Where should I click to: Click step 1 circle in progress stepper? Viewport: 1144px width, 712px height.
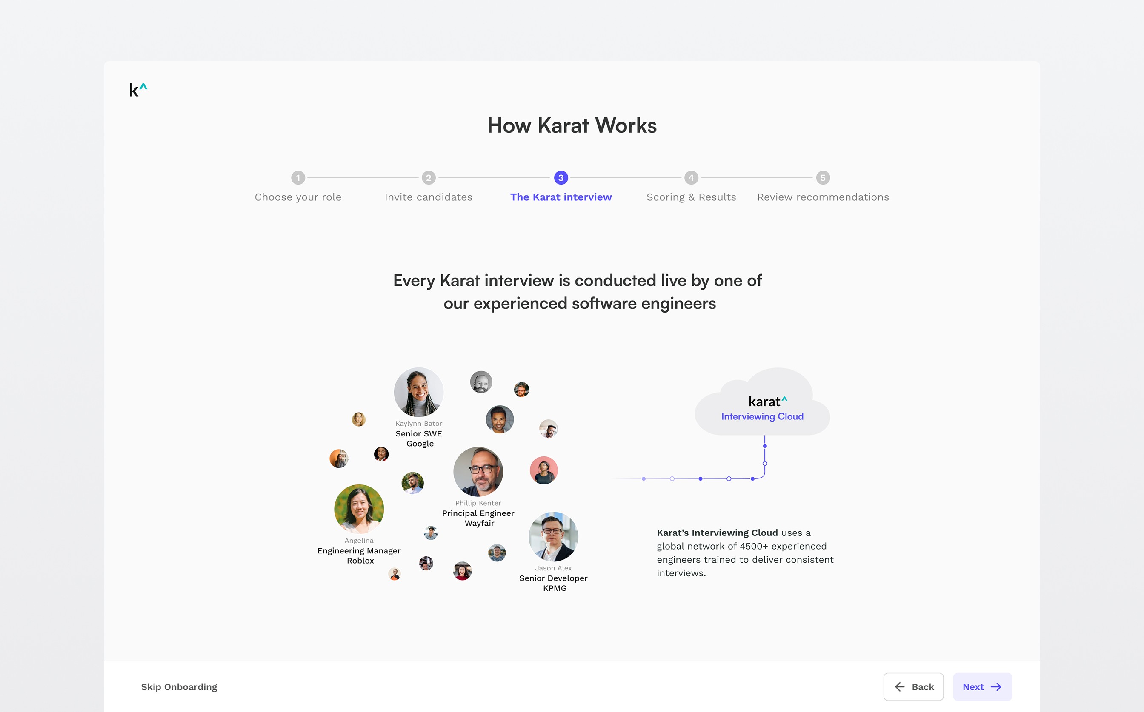[x=298, y=177]
